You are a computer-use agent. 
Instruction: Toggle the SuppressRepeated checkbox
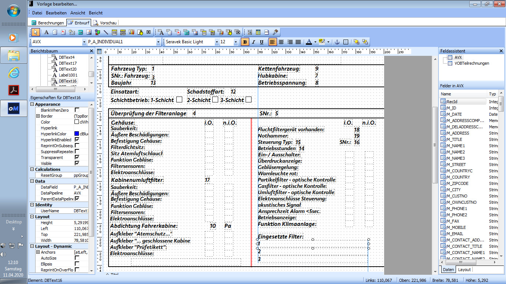(x=77, y=152)
